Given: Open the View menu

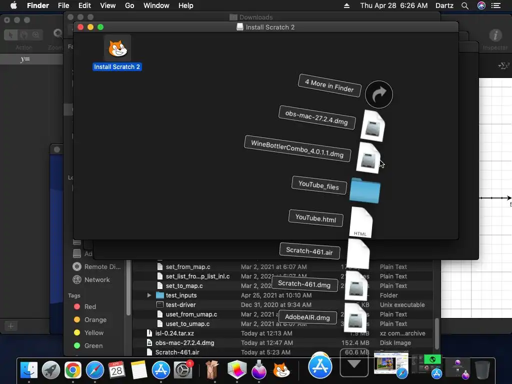Looking at the screenshot, I should 108,5.
